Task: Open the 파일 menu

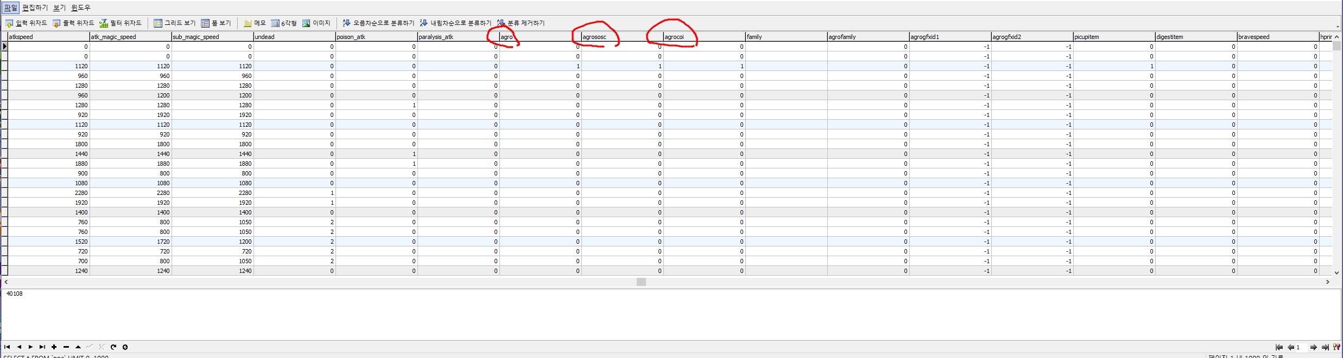Action: pos(10,8)
